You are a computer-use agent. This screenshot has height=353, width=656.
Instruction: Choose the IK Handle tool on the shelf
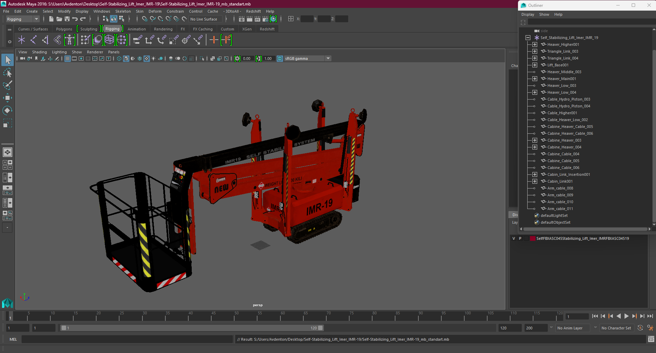[x=45, y=40]
